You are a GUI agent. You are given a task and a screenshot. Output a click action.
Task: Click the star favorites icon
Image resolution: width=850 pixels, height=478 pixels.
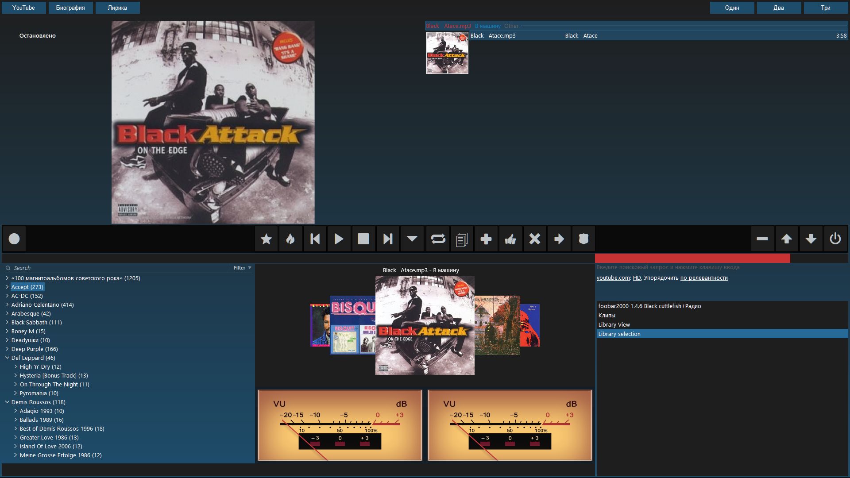[x=266, y=239]
